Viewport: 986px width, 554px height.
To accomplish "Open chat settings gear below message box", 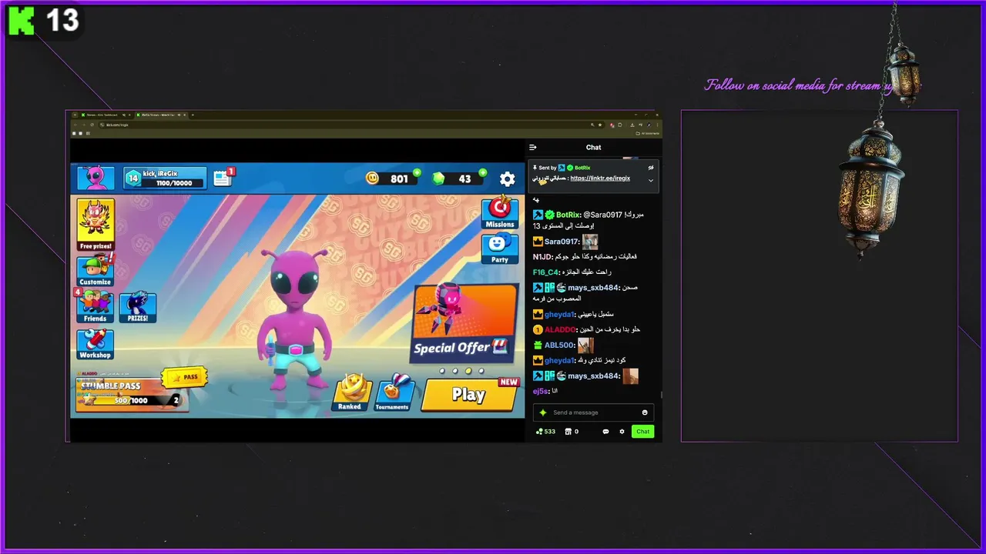I will [x=622, y=432].
